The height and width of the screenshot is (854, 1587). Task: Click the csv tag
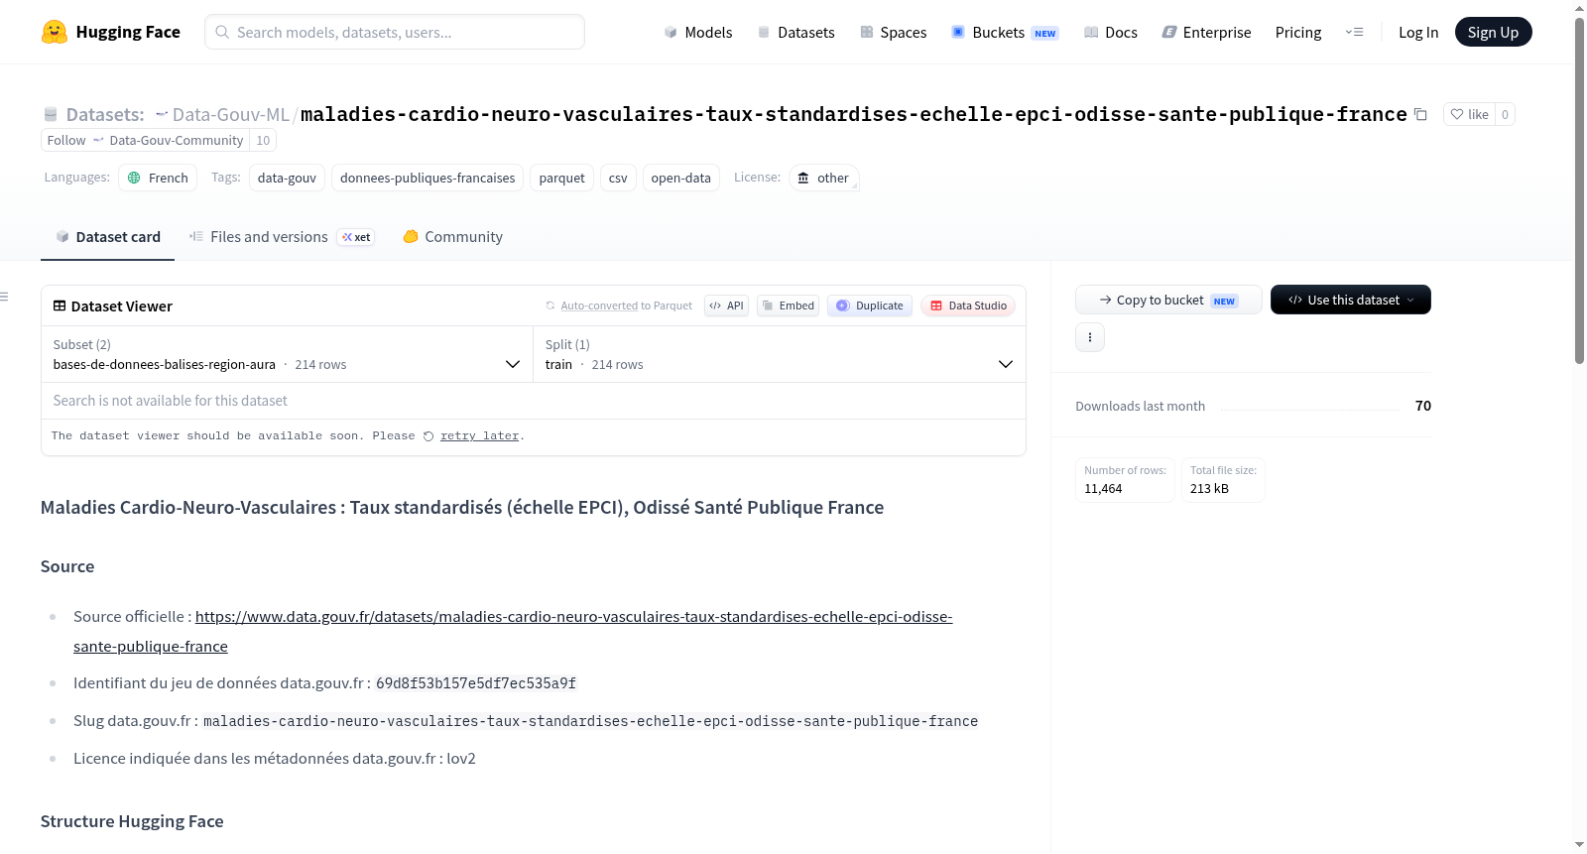point(618,178)
